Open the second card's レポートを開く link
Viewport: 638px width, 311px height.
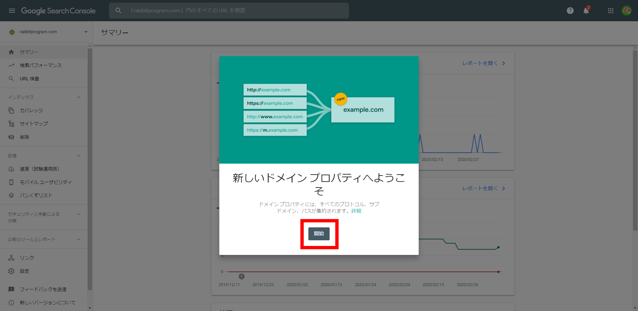(484, 189)
